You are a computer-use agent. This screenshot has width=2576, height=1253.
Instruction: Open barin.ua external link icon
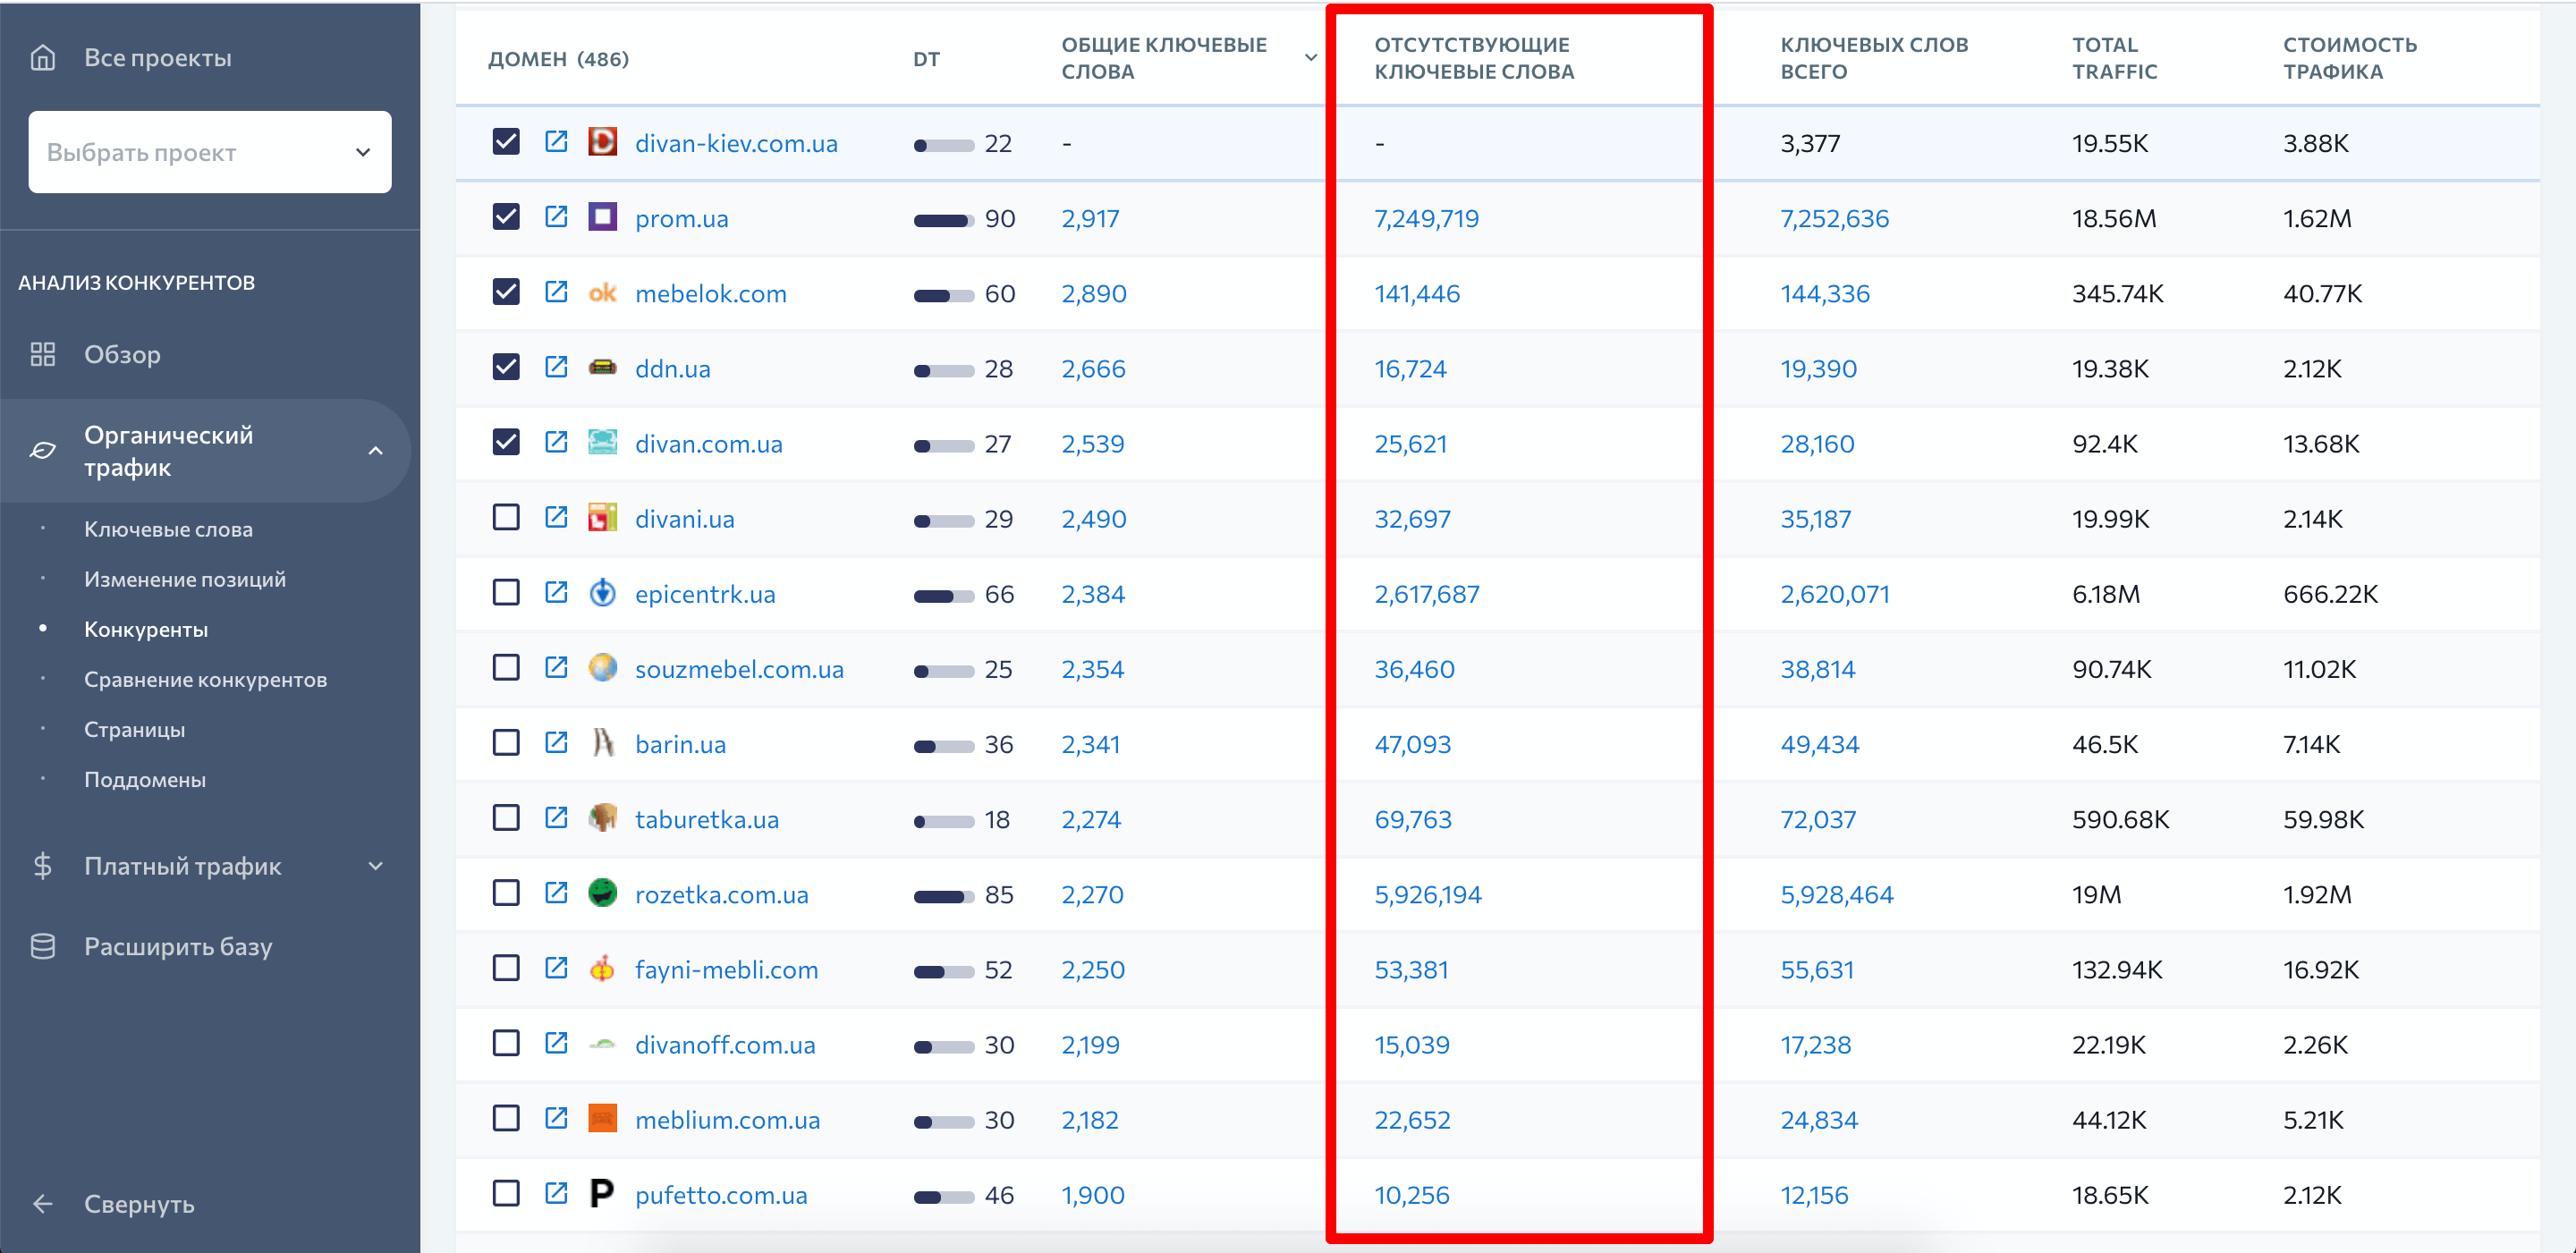556,742
